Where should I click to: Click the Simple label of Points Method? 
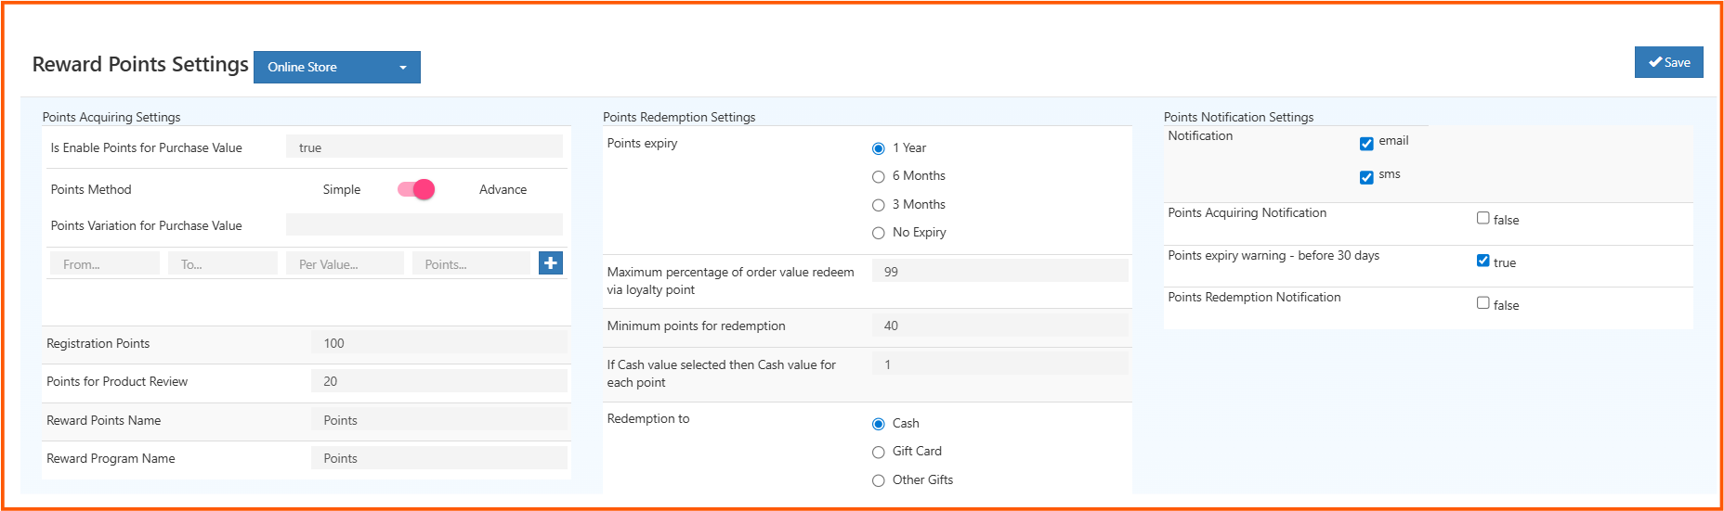pos(342,189)
